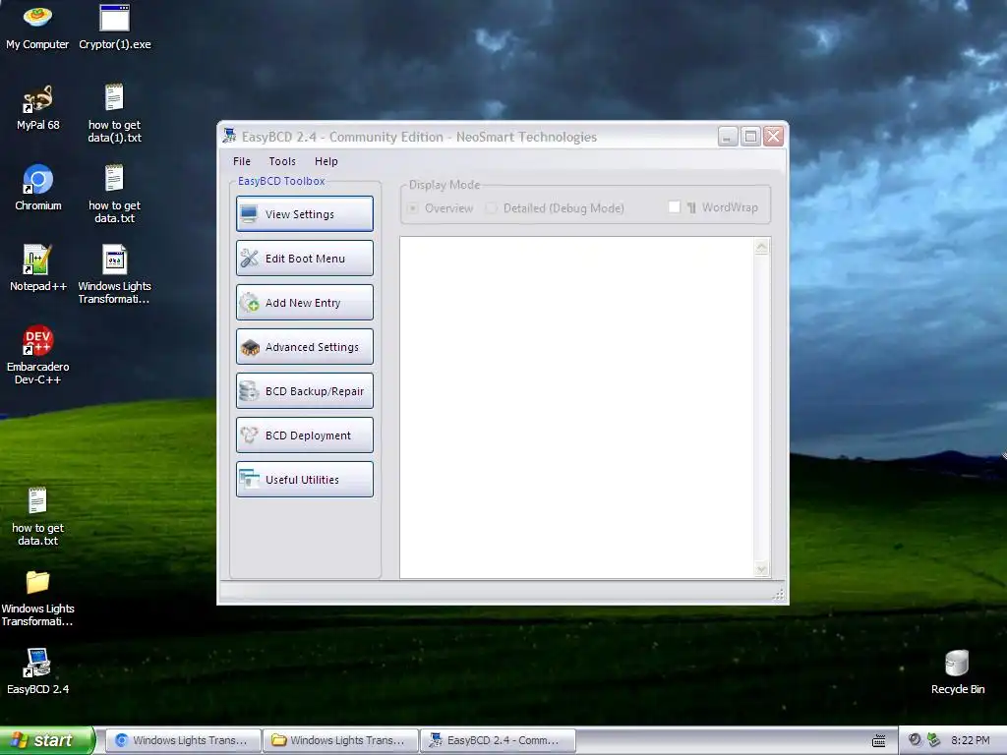Click the scroll down arrow in output pane
This screenshot has width=1007, height=755.
coord(762,568)
